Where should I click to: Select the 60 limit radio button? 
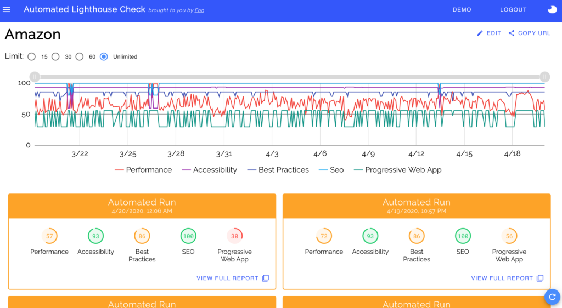[x=80, y=56]
